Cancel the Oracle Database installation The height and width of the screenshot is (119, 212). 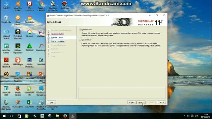(x=161, y=102)
